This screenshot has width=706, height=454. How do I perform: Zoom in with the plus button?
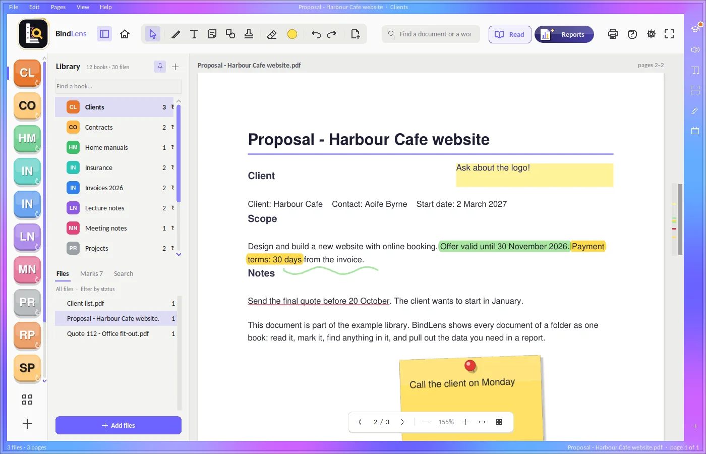click(465, 422)
